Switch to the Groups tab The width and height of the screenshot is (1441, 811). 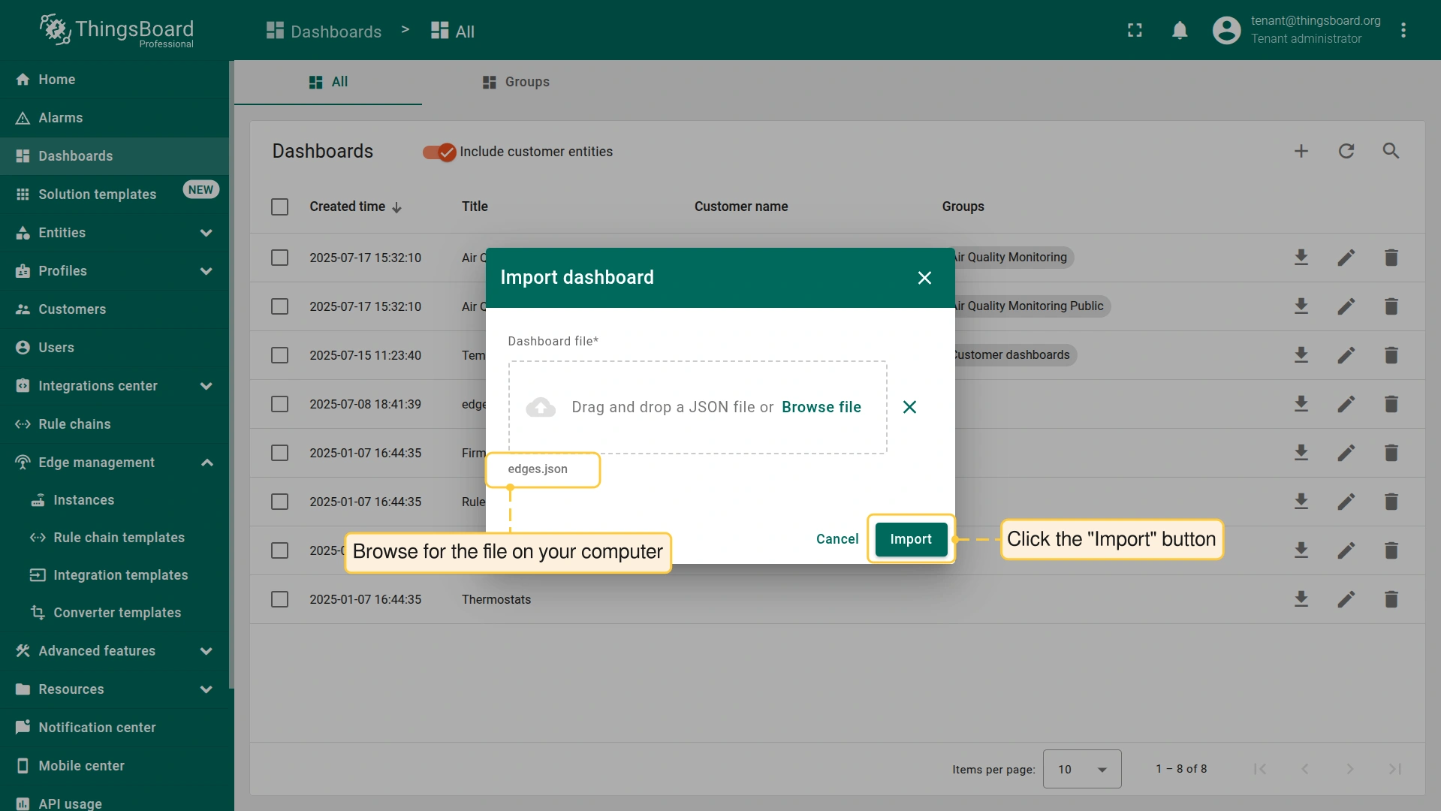click(x=516, y=82)
